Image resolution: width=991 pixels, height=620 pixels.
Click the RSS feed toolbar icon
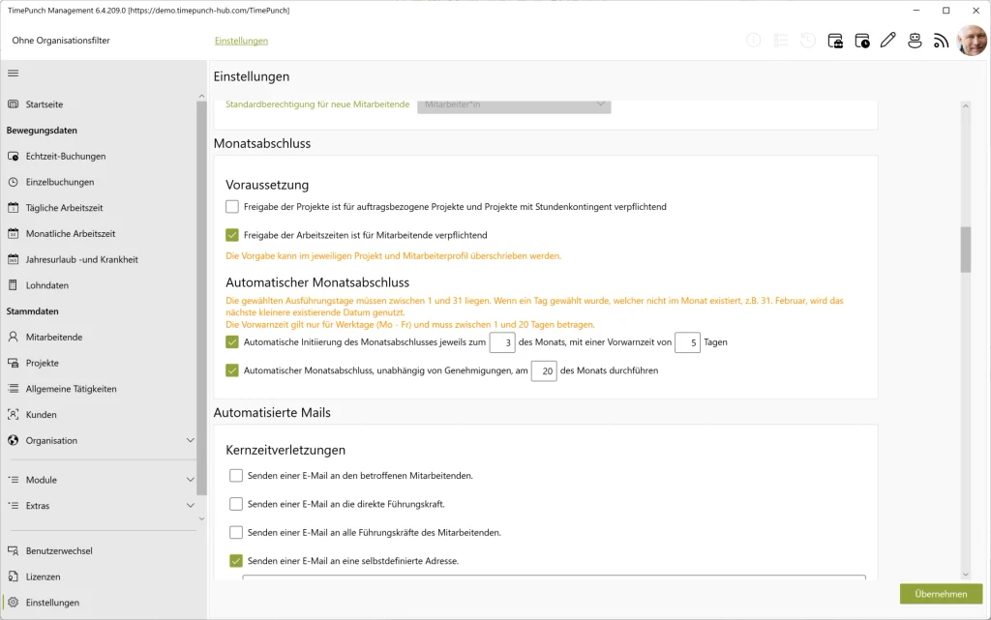tap(941, 41)
